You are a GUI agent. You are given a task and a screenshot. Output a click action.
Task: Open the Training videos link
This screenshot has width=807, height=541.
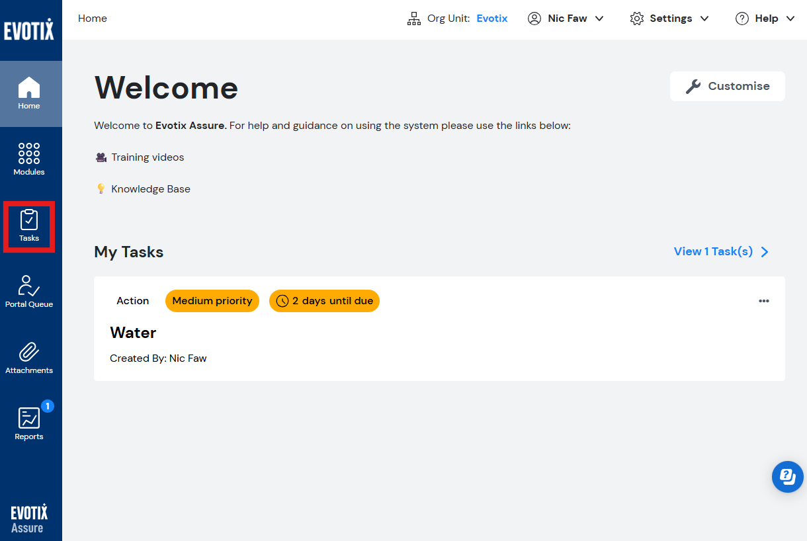tap(148, 157)
